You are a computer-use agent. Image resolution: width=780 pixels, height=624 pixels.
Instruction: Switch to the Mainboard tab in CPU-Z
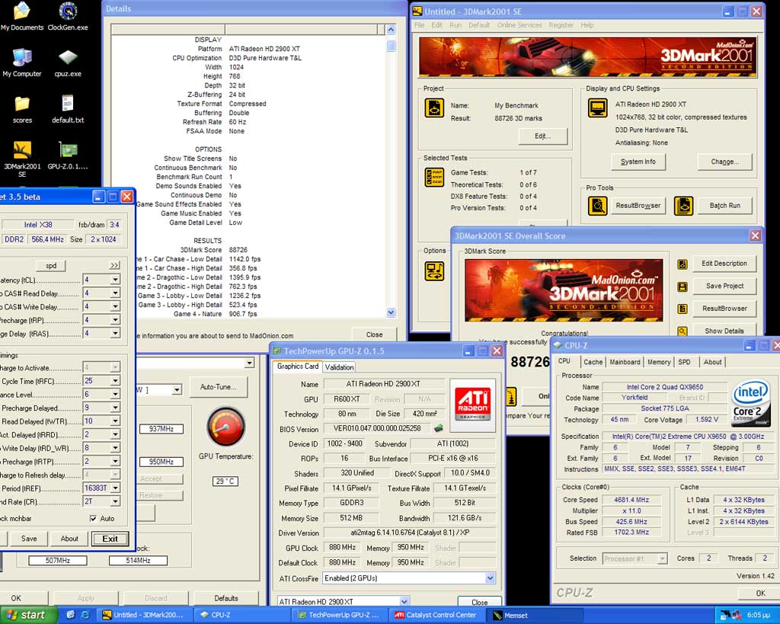point(625,362)
